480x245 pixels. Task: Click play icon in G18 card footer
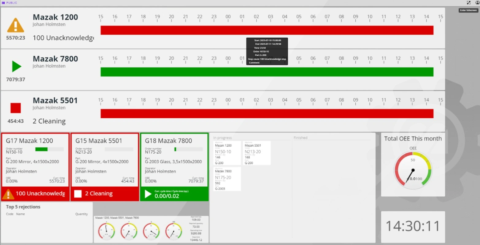148,194
